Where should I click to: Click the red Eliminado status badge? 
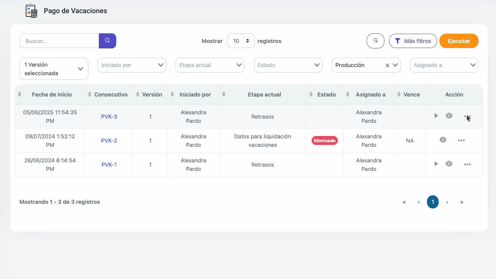point(325,141)
